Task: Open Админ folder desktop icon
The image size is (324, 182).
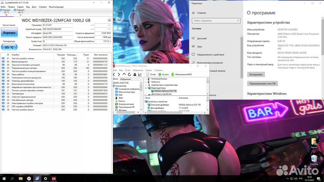Action: 314,143
